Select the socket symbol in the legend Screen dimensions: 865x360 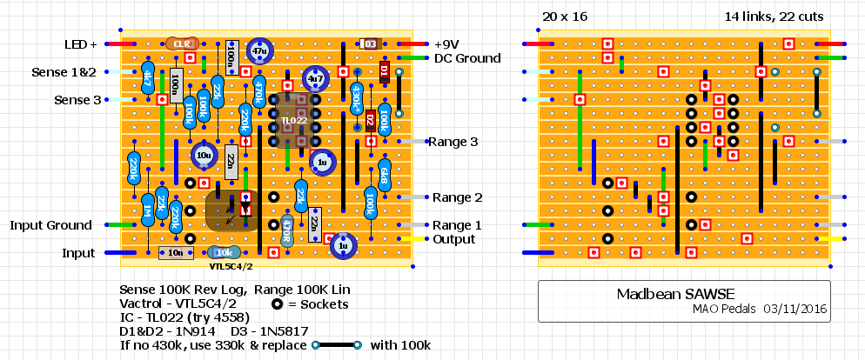pos(277,304)
